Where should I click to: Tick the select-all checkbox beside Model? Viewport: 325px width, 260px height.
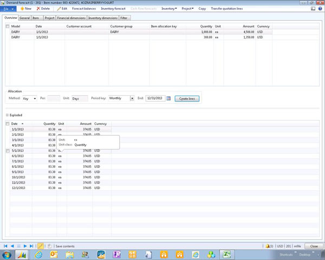coord(8,27)
